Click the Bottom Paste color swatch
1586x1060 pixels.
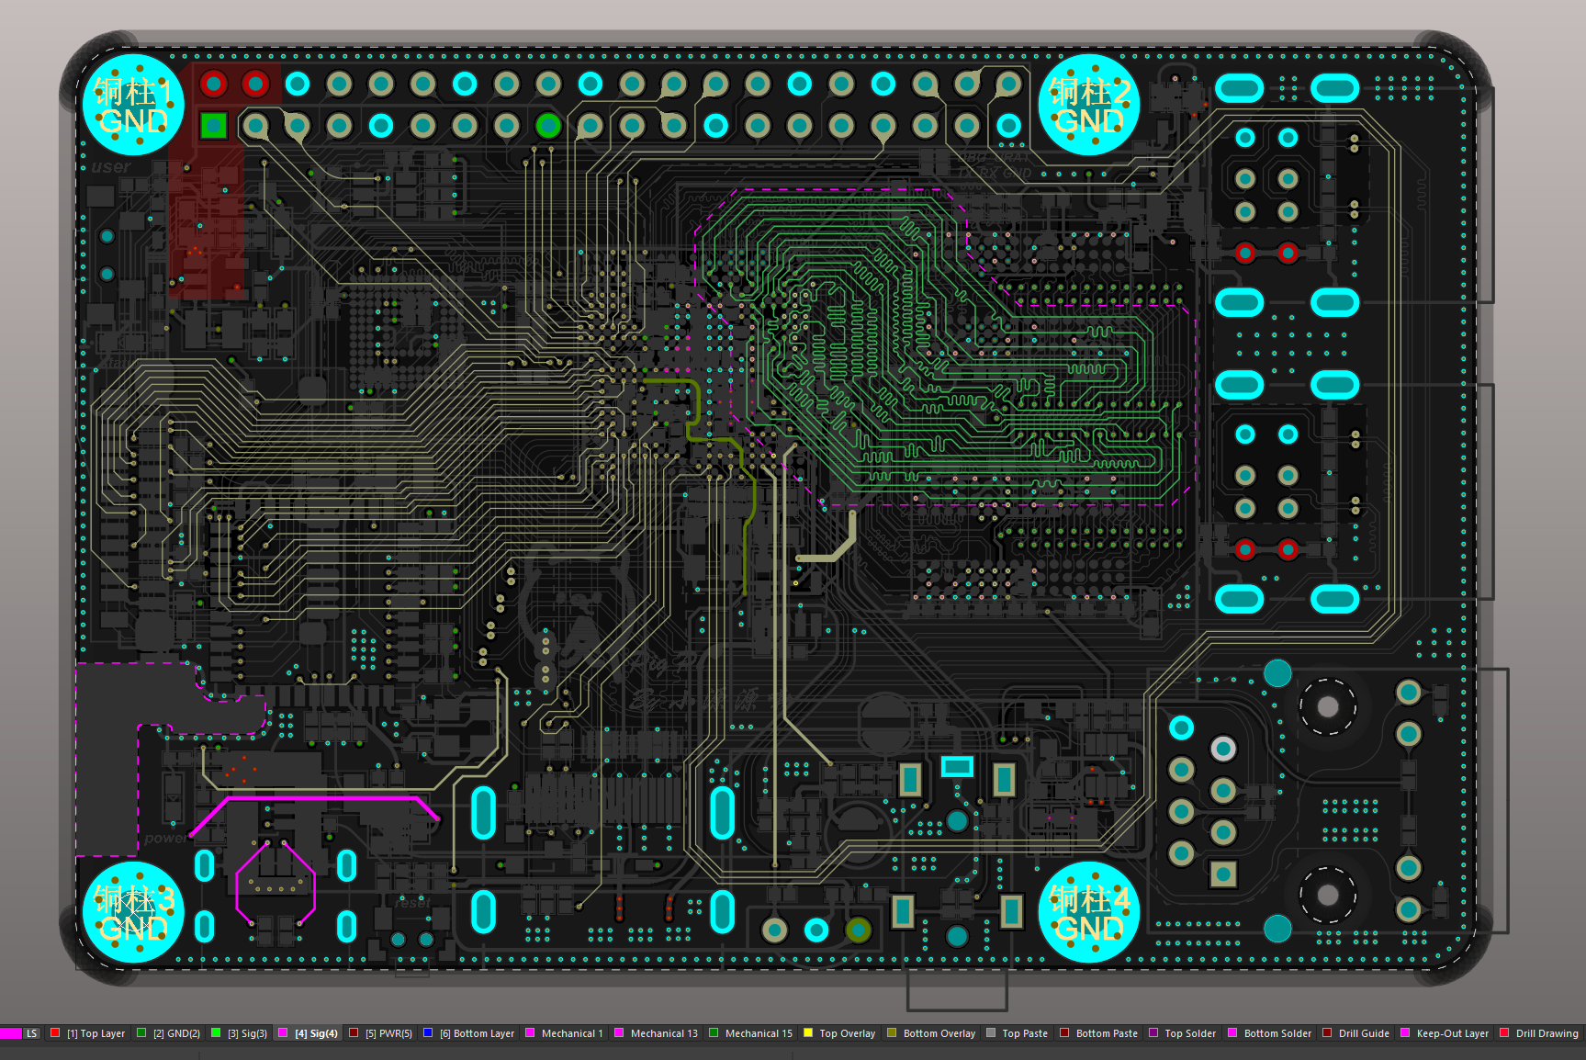coord(1064,1033)
